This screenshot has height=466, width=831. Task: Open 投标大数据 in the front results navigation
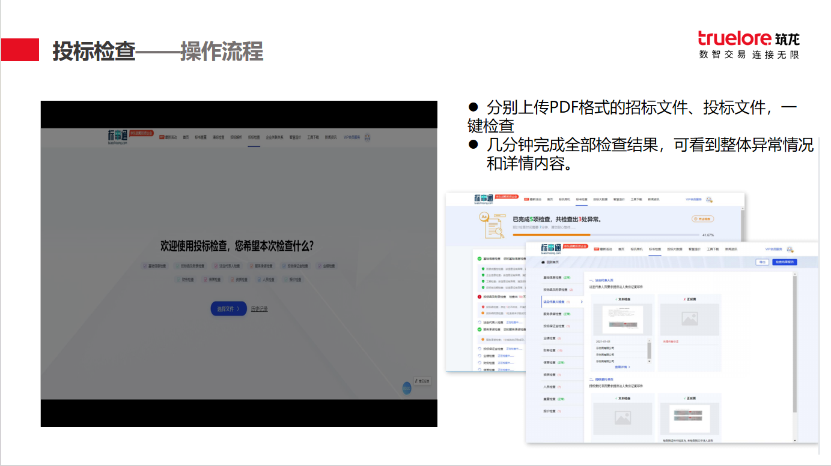675,249
